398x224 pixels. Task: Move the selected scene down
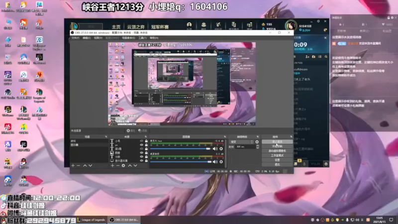tap(91, 166)
